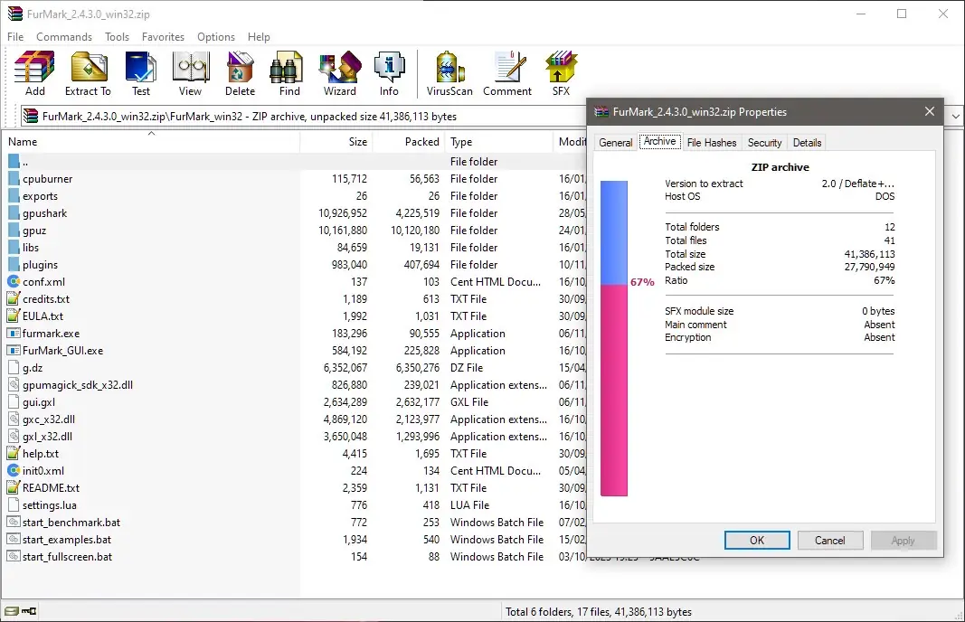
Task: Click the parent folder '..' icon
Action: (14, 162)
